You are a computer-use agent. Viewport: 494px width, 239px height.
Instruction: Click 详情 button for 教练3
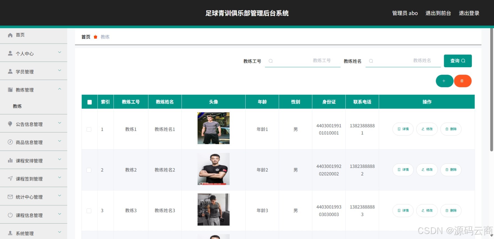pyautogui.click(x=403, y=210)
